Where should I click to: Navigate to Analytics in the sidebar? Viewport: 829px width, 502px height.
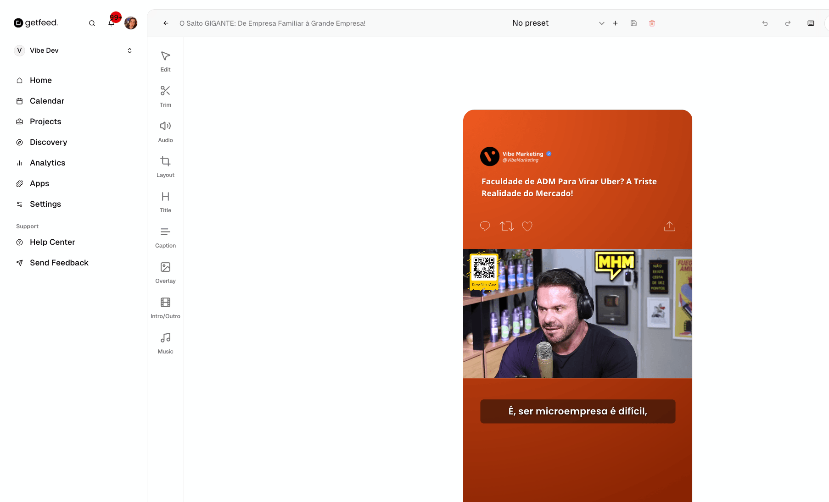tap(47, 163)
